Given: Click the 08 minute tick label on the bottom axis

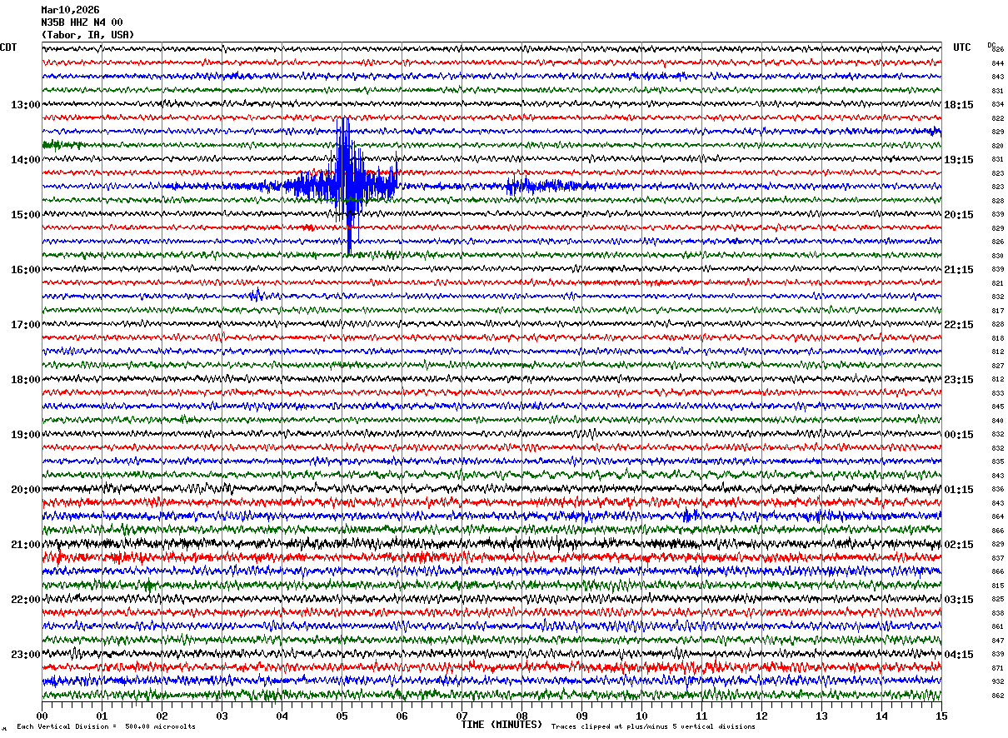Looking at the screenshot, I should pyautogui.click(x=521, y=716).
